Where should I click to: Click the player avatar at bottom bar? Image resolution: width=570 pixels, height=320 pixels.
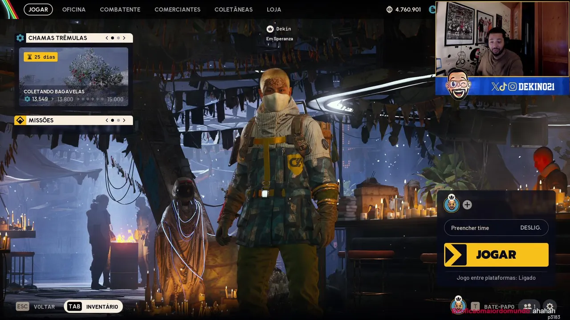(458, 306)
